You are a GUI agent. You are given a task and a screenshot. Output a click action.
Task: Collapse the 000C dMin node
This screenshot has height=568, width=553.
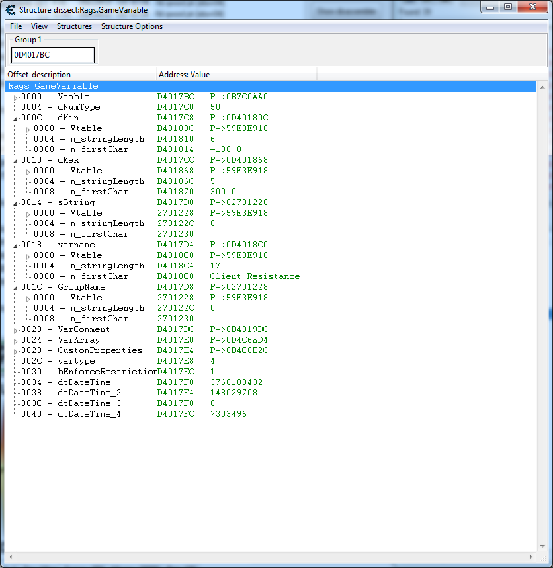pyautogui.click(x=17, y=118)
